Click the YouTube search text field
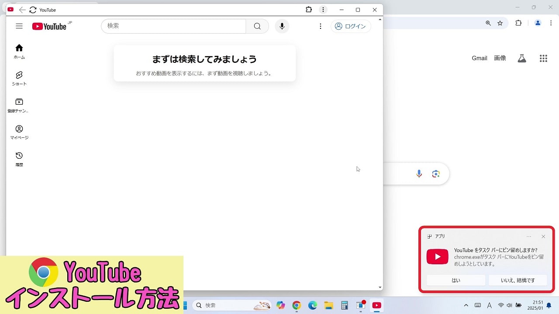This screenshot has height=314, width=559. coord(173,26)
